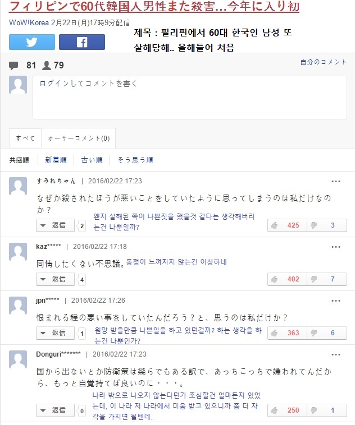
Task: Open three-dot menu on kaz***** comment
Action: (336, 247)
